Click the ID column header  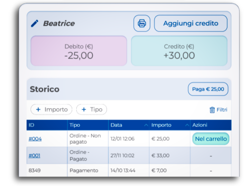[32, 125]
